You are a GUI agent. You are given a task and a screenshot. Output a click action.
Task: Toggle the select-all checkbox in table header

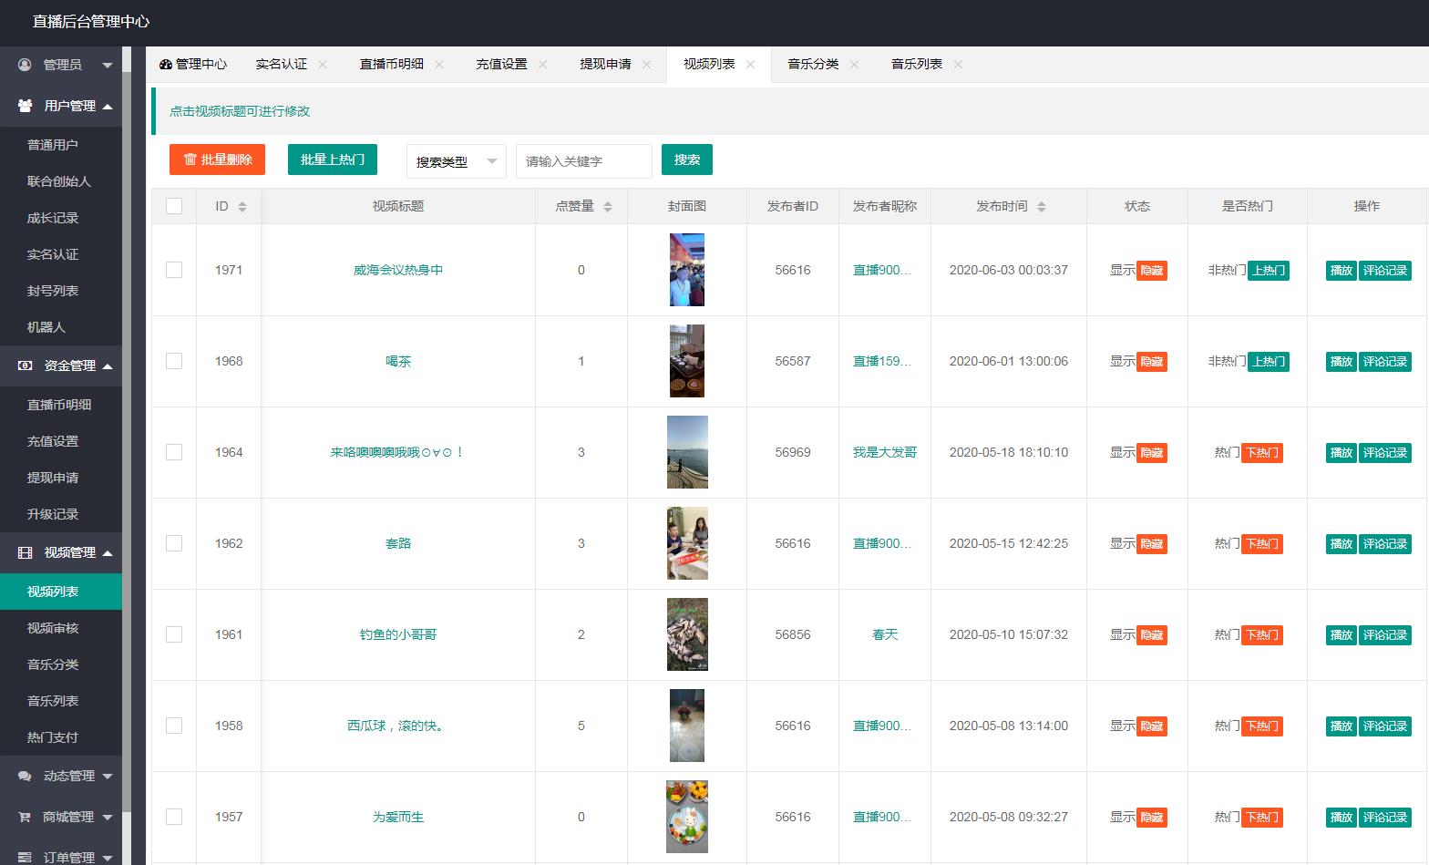click(x=174, y=206)
